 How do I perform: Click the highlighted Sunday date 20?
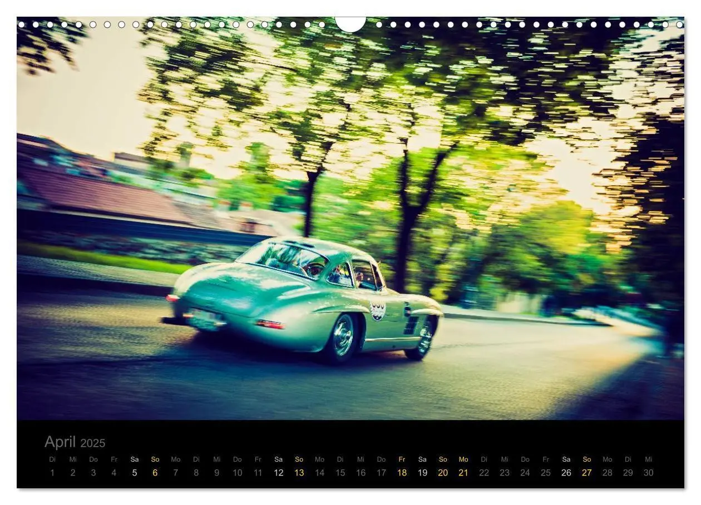443,473
